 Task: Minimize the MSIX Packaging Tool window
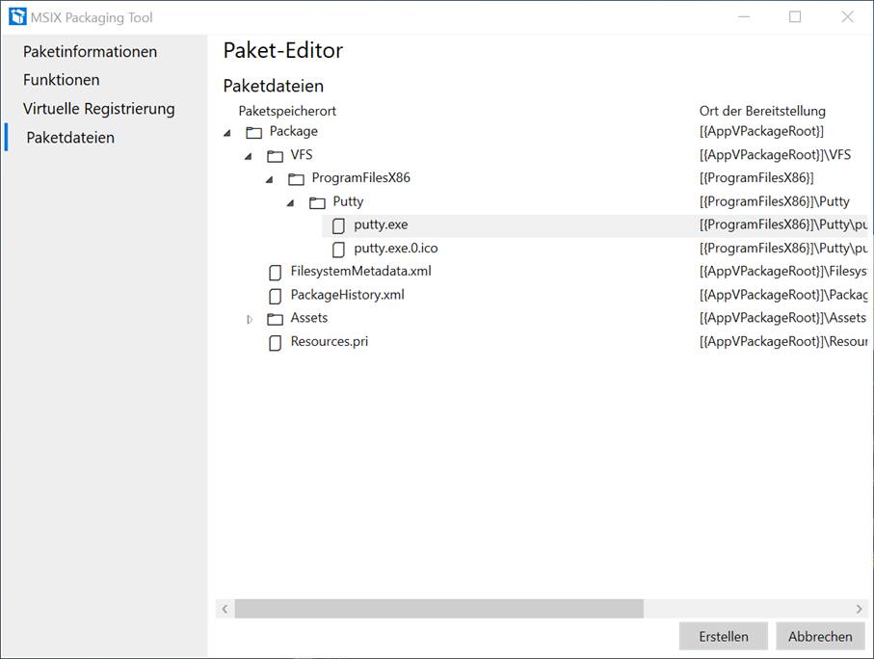pyautogui.click(x=744, y=16)
